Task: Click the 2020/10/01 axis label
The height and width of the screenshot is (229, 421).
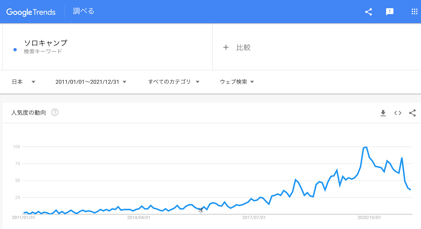Action: tap(369, 217)
